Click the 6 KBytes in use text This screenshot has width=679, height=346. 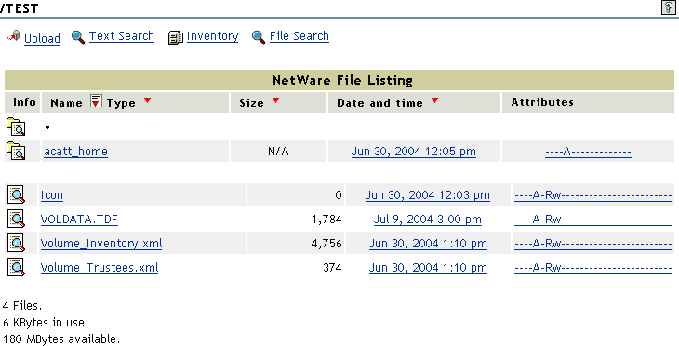click(46, 322)
